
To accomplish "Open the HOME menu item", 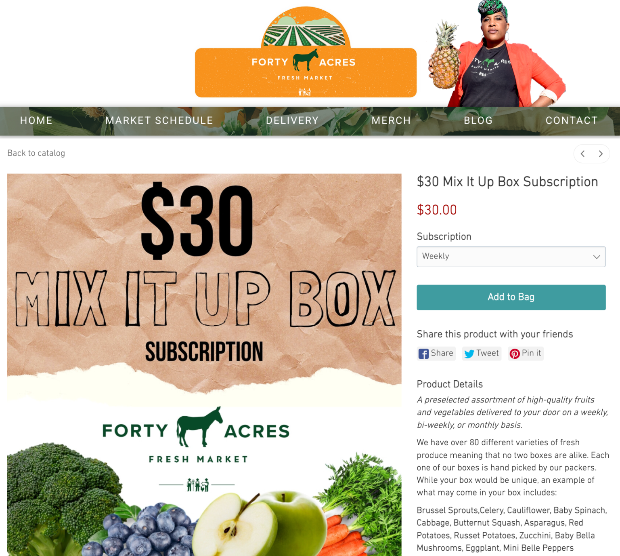I will point(36,120).
